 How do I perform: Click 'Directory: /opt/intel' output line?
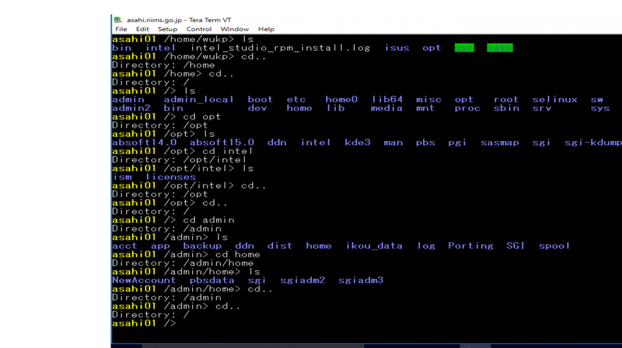pos(179,160)
